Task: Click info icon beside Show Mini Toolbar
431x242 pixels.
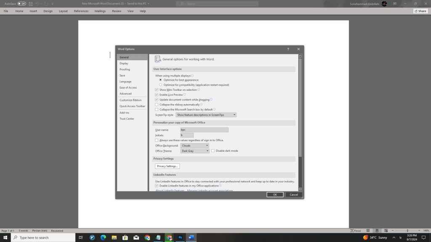Action: click(199, 89)
